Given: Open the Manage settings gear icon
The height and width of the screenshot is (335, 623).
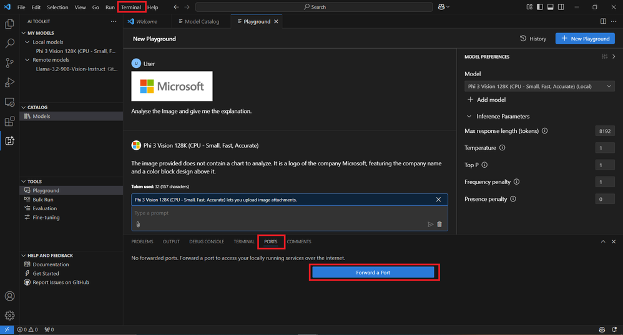Looking at the screenshot, I should 9,316.
